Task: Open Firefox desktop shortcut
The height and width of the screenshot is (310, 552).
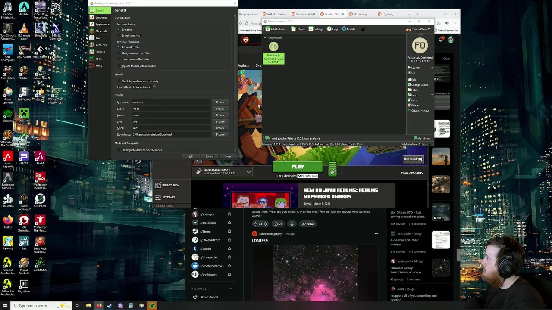Action: 8,223
